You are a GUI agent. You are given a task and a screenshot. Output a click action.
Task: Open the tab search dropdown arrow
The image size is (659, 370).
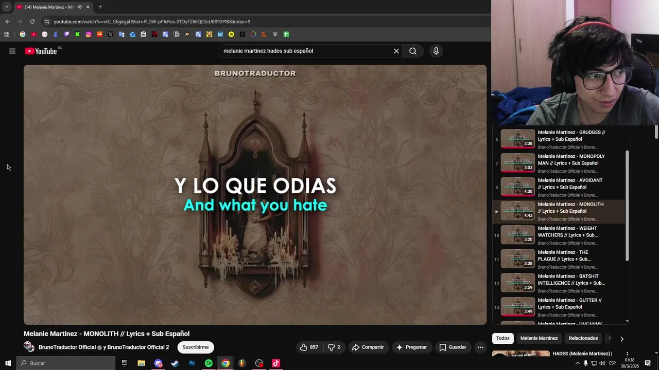pos(7,7)
